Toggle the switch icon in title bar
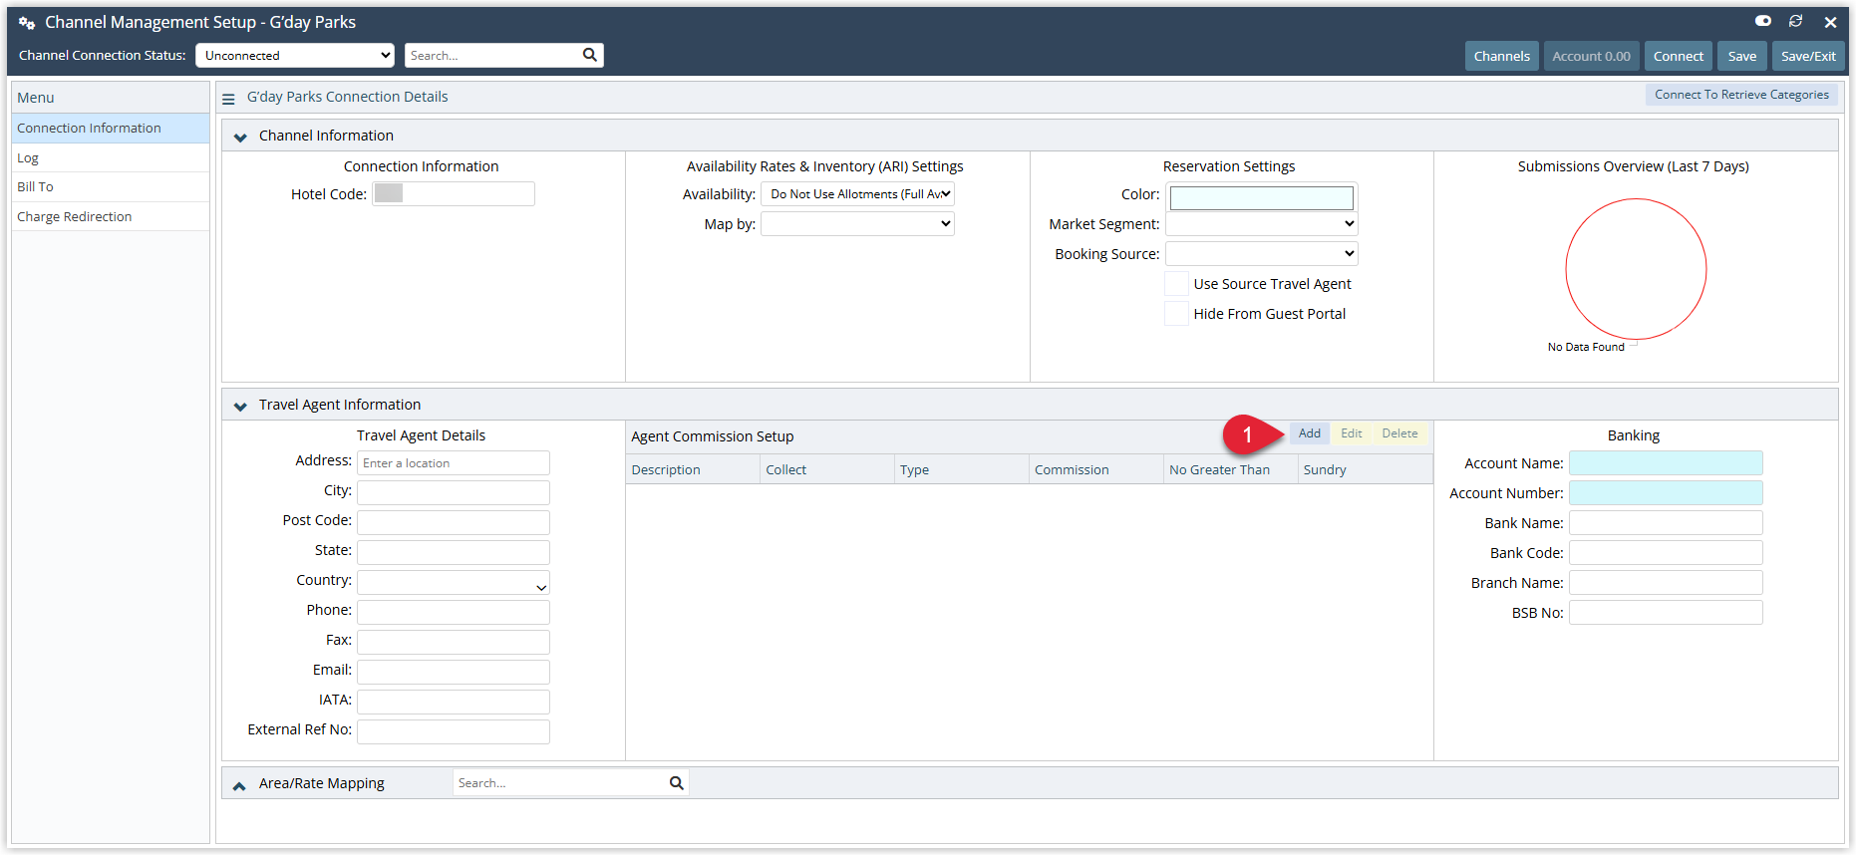1857x856 pixels. [x=1763, y=21]
